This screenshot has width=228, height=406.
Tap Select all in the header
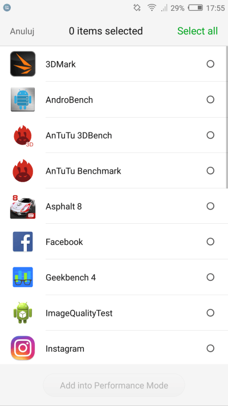197,31
